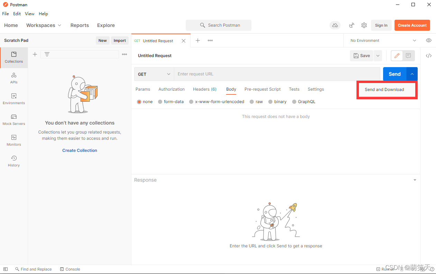Go to the Home page
The width and height of the screenshot is (436, 274).
(x=11, y=25)
